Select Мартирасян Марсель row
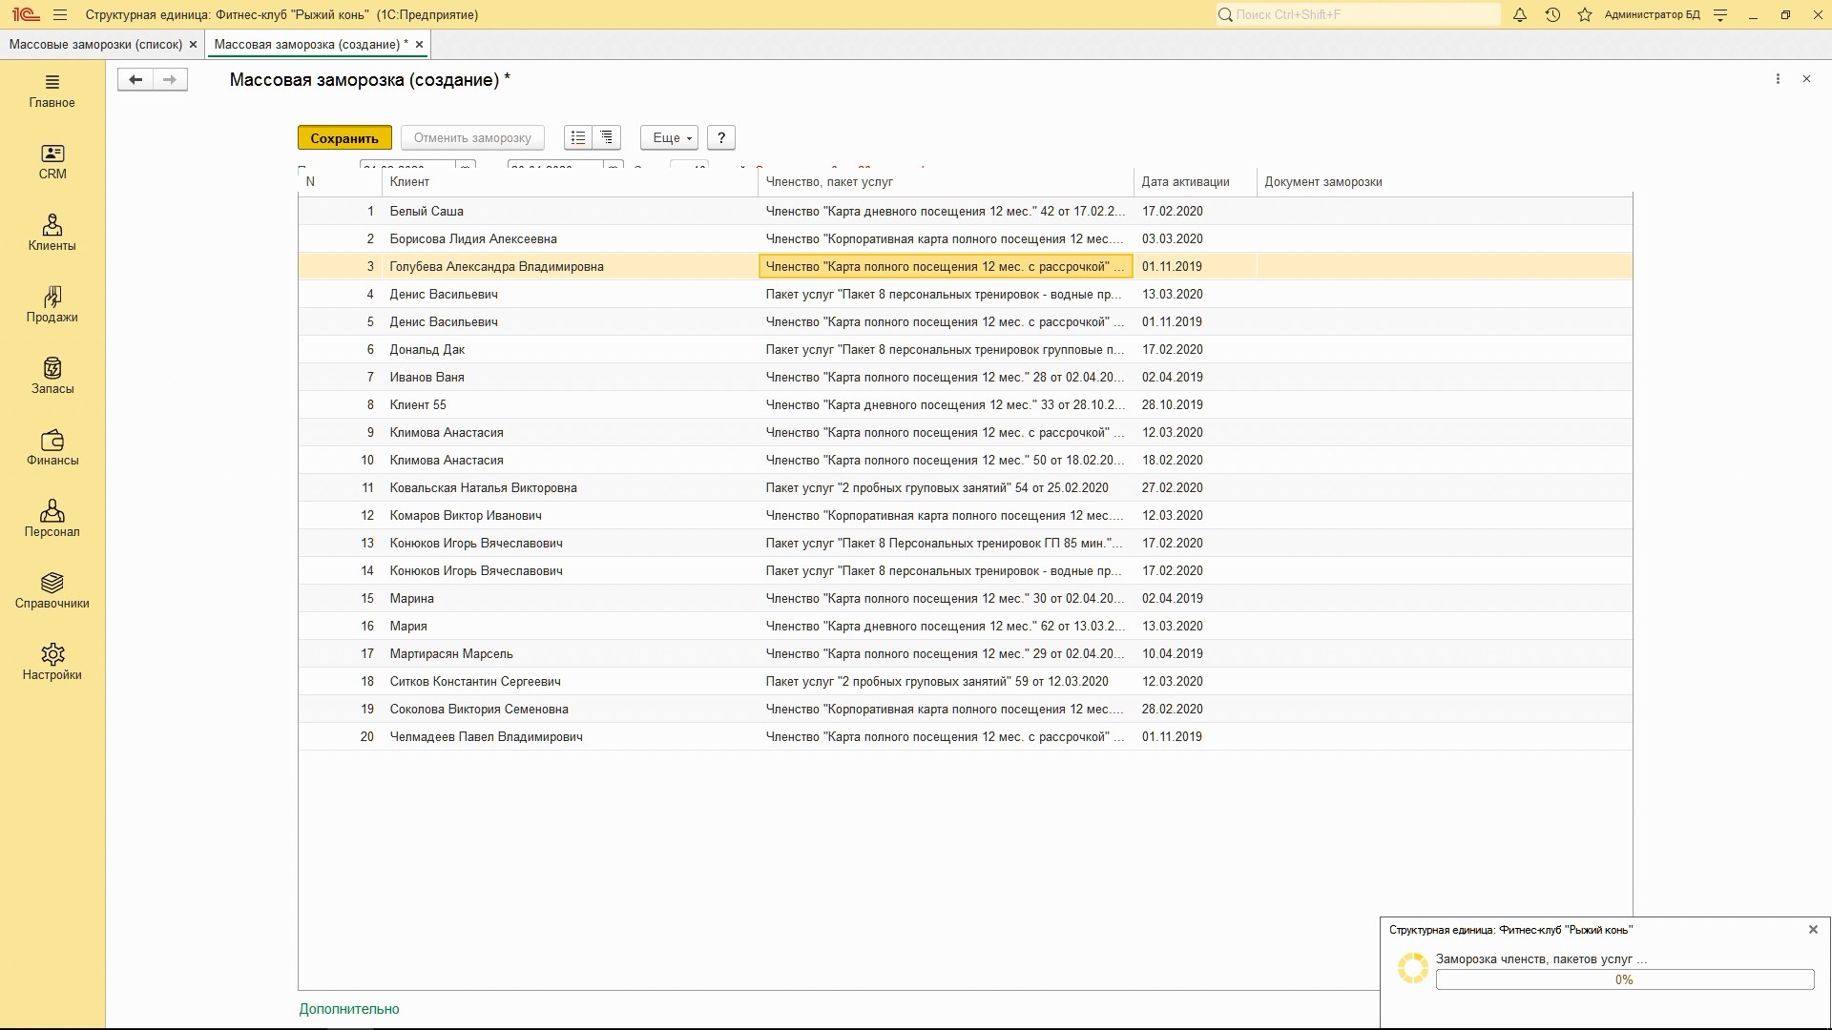Image resolution: width=1832 pixels, height=1030 pixels. tap(965, 654)
